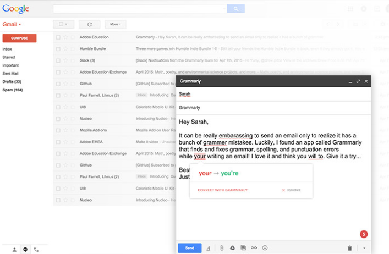Open the Important folder
This screenshot has width=389, height=254.
pos(10,65)
